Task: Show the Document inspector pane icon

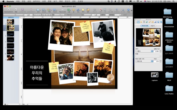Action: pyautogui.click(x=136, y=22)
